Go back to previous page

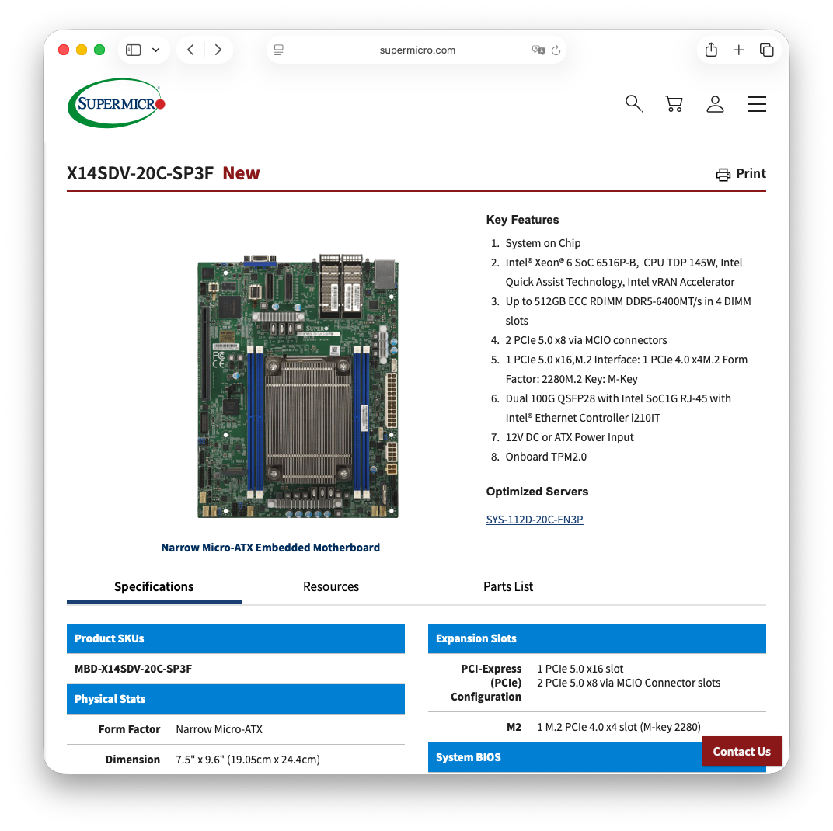click(x=191, y=50)
